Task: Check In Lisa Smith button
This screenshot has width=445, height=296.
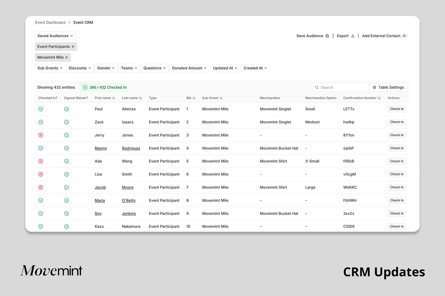Action: pos(397,174)
